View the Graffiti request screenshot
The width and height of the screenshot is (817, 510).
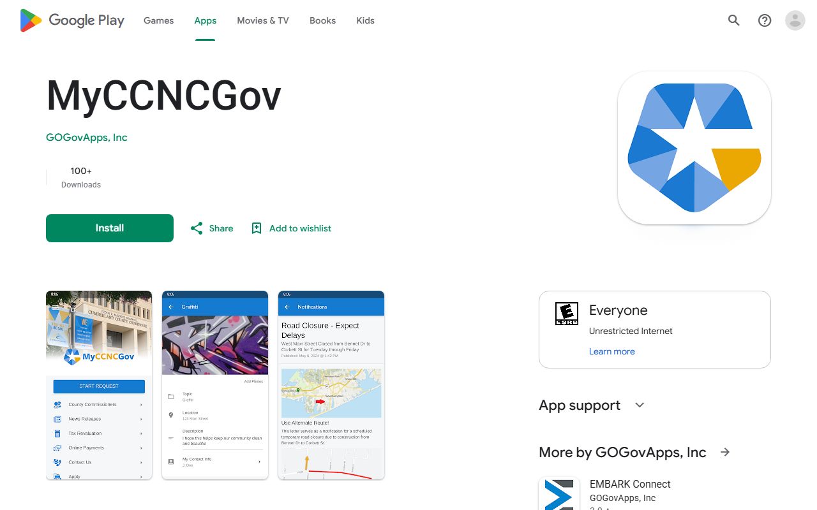point(215,385)
